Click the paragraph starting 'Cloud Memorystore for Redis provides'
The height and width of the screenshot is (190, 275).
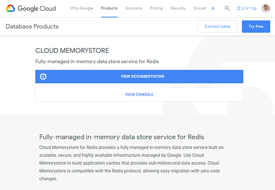click(x=131, y=163)
